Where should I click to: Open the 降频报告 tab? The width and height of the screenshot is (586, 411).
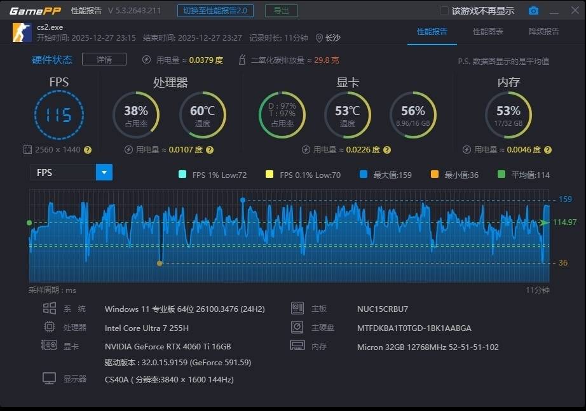[543, 32]
